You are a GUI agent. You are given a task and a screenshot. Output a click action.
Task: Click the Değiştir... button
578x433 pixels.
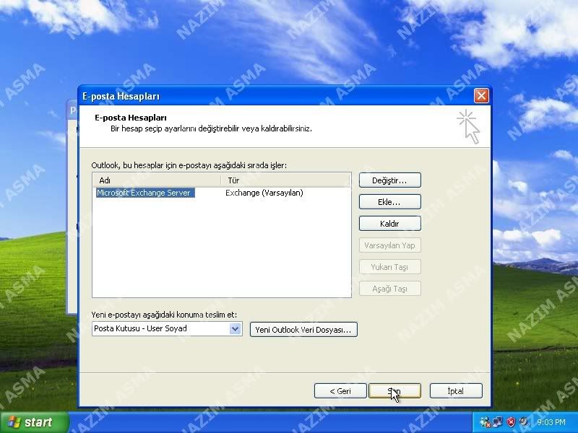(389, 180)
